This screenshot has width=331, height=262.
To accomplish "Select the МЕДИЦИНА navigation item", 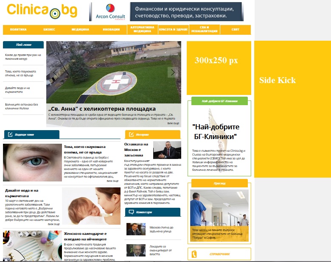I will tap(80, 30).
